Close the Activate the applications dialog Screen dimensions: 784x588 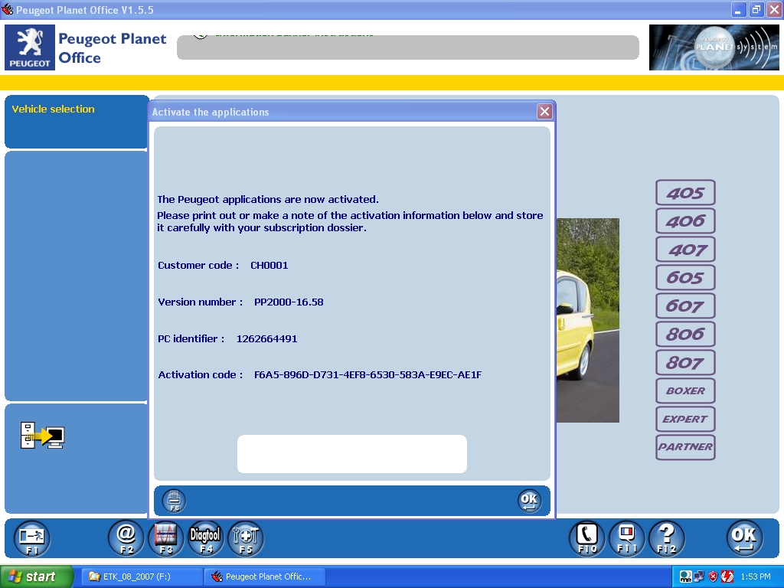pyautogui.click(x=544, y=112)
